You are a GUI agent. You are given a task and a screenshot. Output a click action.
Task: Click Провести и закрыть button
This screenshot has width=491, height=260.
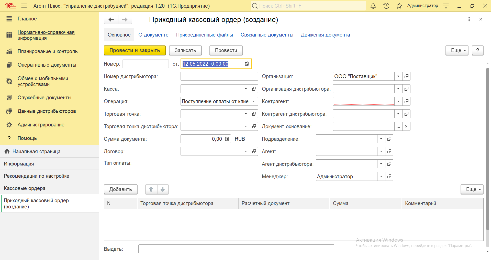pos(135,50)
